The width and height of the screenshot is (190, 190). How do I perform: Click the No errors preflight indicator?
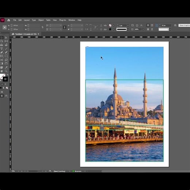click(x=77, y=171)
